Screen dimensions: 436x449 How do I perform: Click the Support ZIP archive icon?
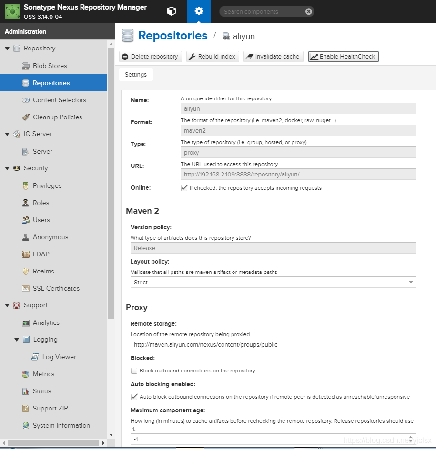click(x=26, y=409)
